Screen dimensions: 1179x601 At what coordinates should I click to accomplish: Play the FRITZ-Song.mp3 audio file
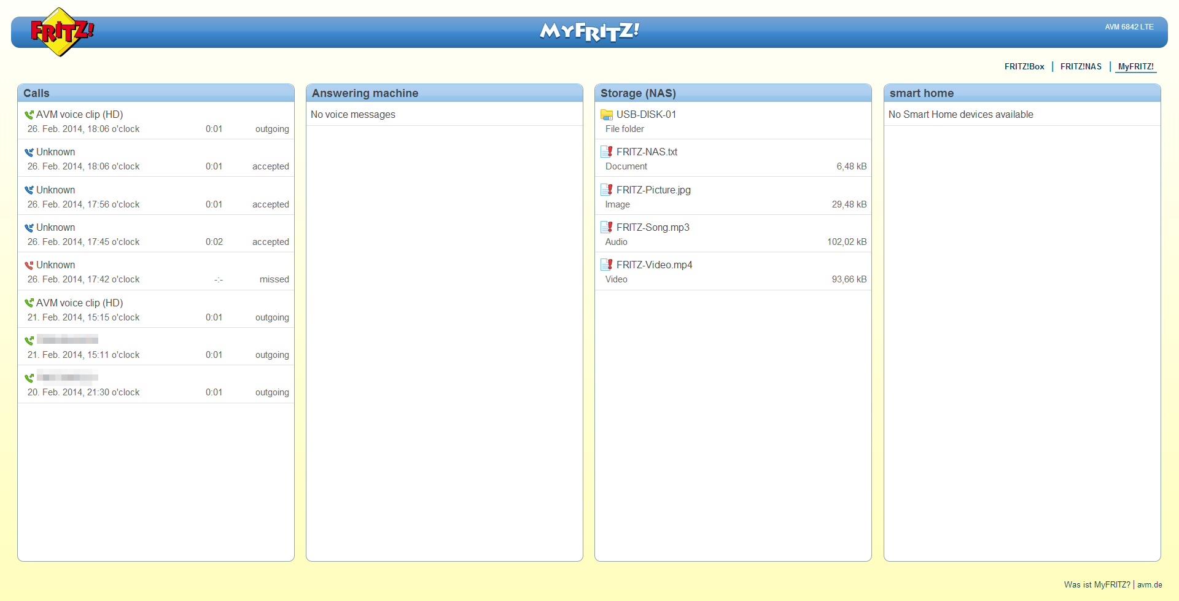[653, 227]
